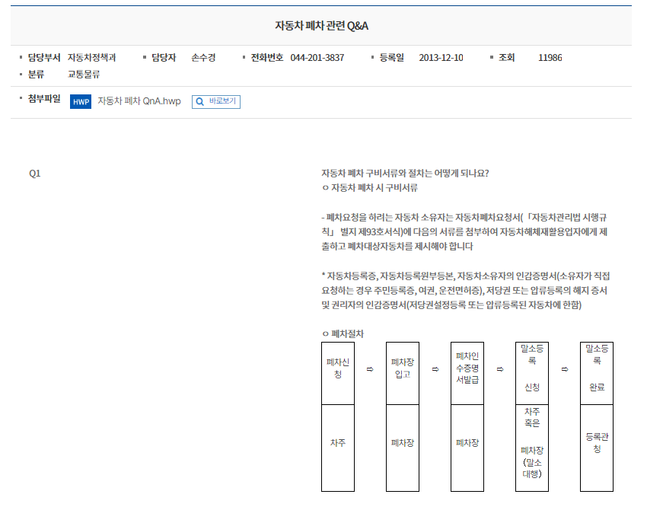Viewport: 647px width, 523px height.
Task: Click the bullet icon before 조회
Action: pyautogui.click(x=491, y=56)
